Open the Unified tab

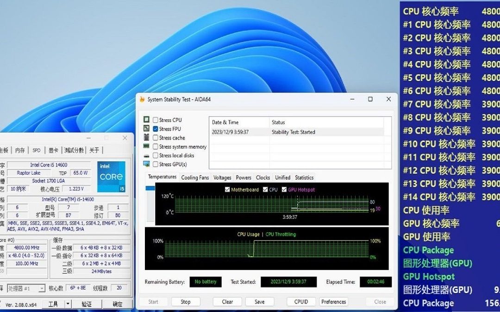point(282,177)
